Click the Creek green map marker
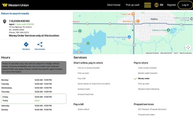 pos(80,31)
